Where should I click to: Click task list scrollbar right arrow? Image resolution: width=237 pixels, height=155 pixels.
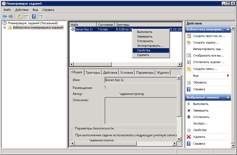pos(180,64)
